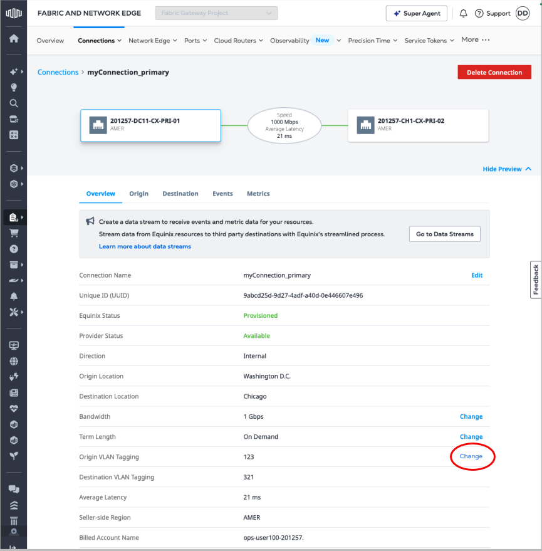Open the shopping cart sidebar icon
The image size is (542, 551).
click(x=14, y=233)
